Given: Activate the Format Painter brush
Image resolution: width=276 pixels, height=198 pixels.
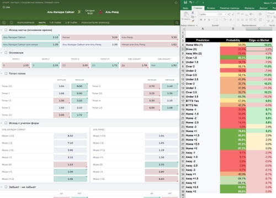Looking at the screenshot, I should pos(193,21).
